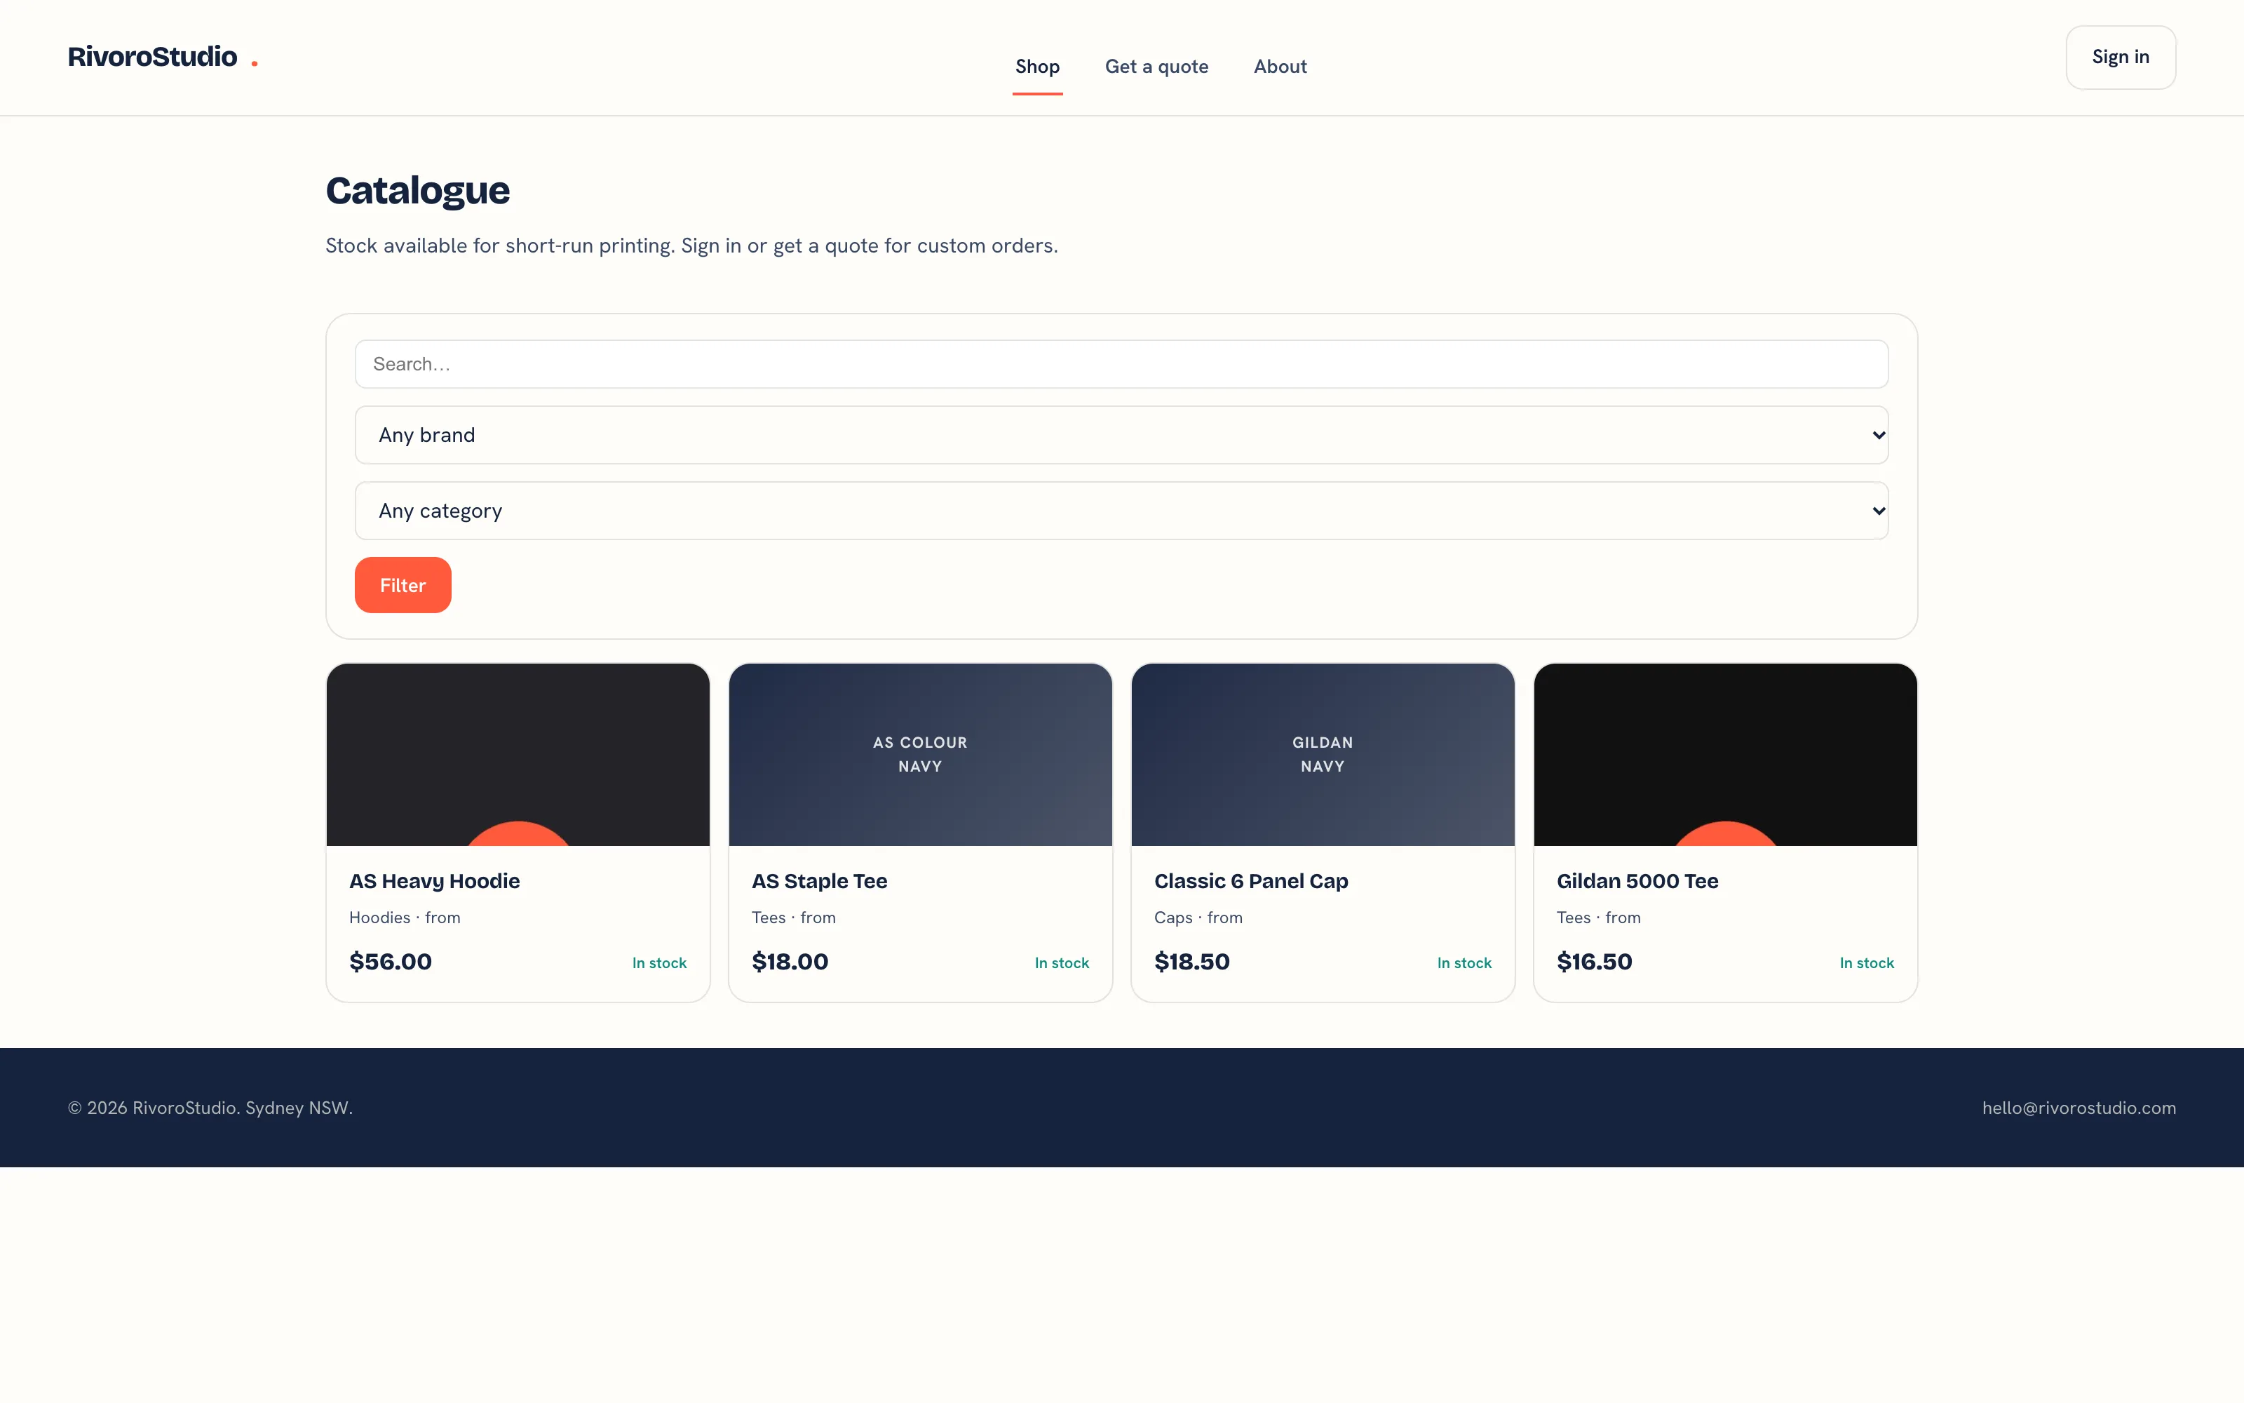
Task: Open the Any category dropdown
Action: click(1121, 511)
